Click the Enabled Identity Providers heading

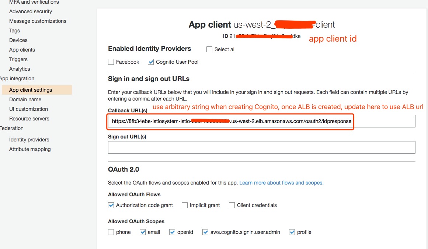150,49
